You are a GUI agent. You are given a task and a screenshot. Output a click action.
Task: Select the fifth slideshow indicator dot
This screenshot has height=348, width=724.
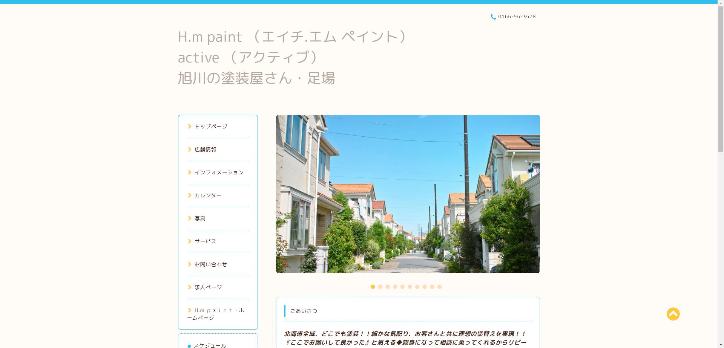tap(402, 287)
